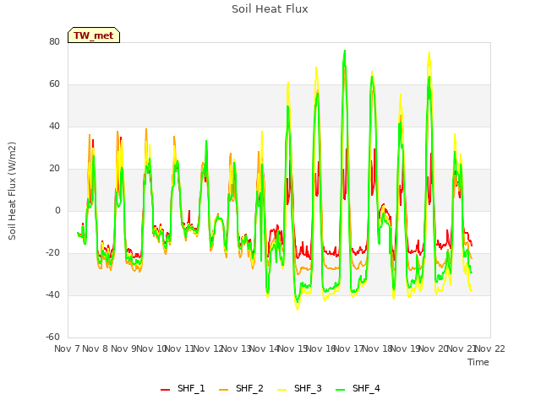Click the Nov 7 x-axis label
Image resolution: width=541 pixels, height=405 pixels.
[x=67, y=348]
